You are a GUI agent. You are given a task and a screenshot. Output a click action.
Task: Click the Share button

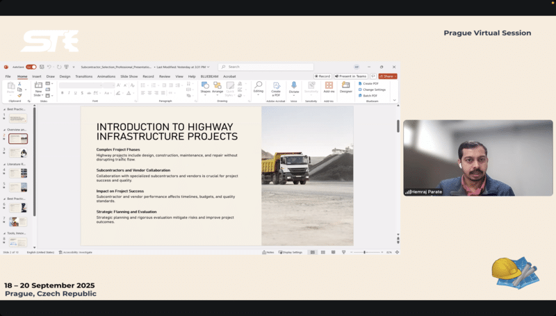coord(388,76)
